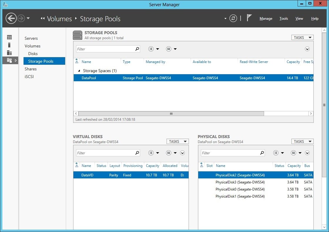Open the Local Server sidebar icon
The image size is (329, 232).
click(9, 45)
